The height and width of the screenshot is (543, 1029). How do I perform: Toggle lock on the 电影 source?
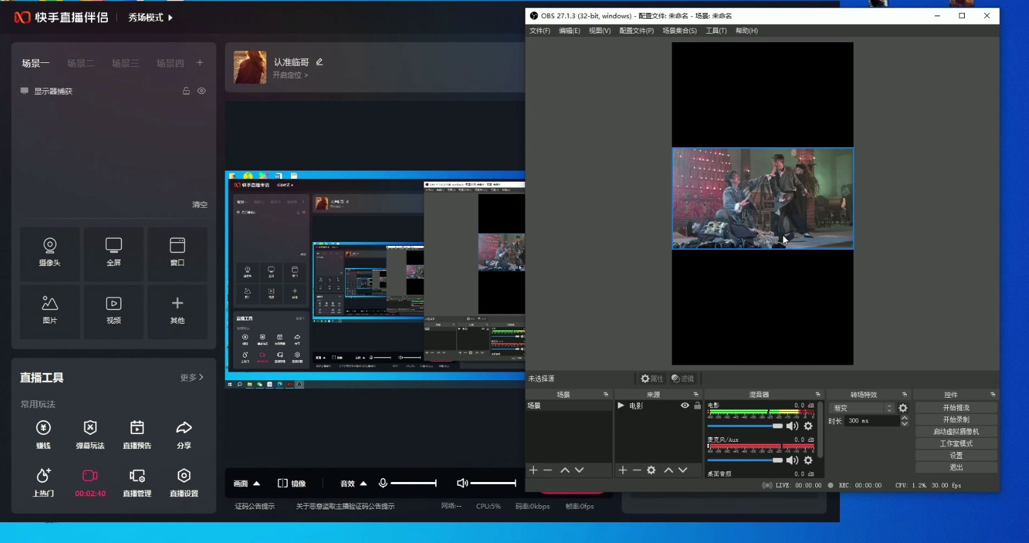(697, 405)
